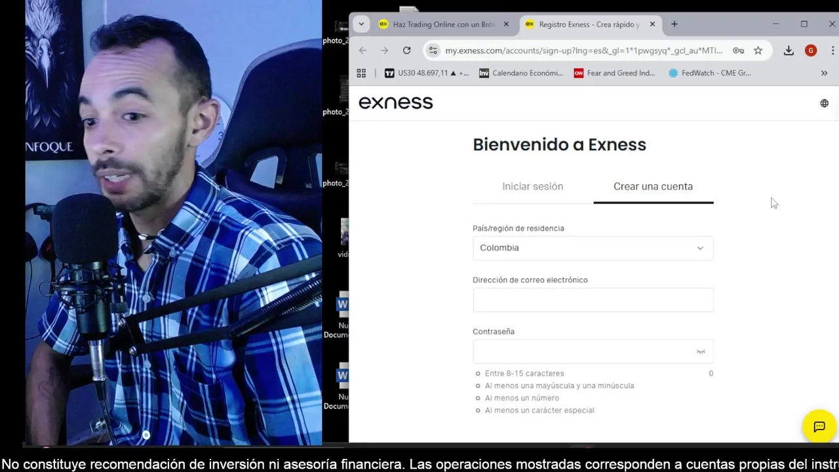Open the yellow live chat button
Viewport: 839px width, 472px height.
[x=819, y=427]
